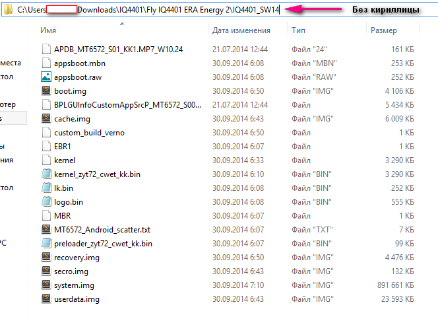Click the logo.bin file icon
Screen dimensions: 438x319
pos(46,202)
